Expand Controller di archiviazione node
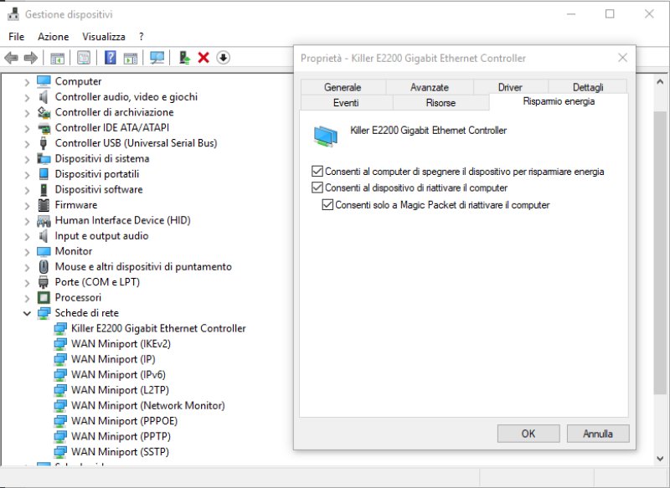This screenshot has height=488, width=670. [27, 113]
